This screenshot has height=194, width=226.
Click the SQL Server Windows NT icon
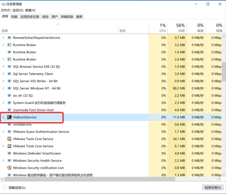pyautogui.click(x=9, y=88)
